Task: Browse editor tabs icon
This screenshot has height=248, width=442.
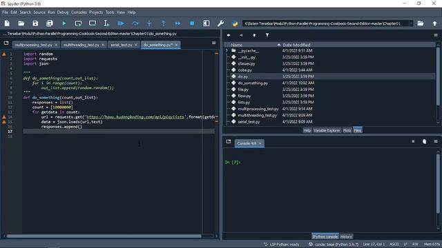Action: point(6,43)
